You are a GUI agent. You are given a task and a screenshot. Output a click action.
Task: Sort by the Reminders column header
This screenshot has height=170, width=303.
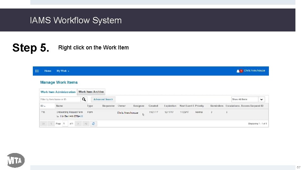[217, 106]
